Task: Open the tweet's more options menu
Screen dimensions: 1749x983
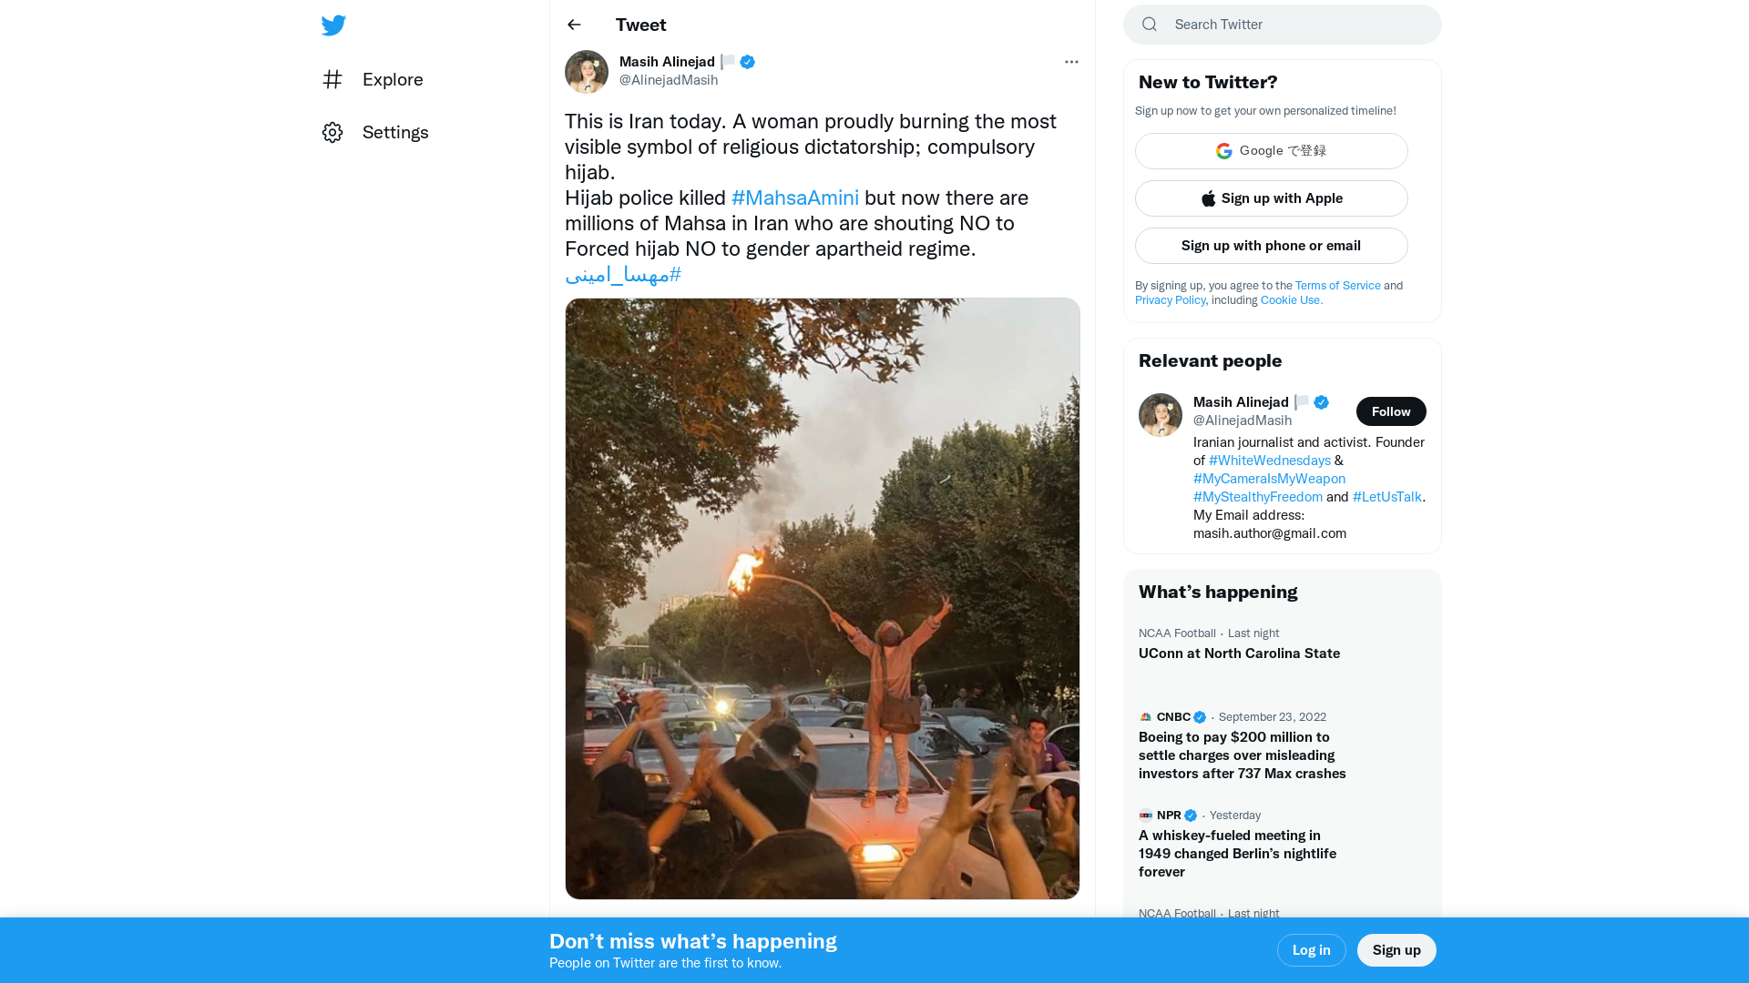Action: [x=1071, y=62]
